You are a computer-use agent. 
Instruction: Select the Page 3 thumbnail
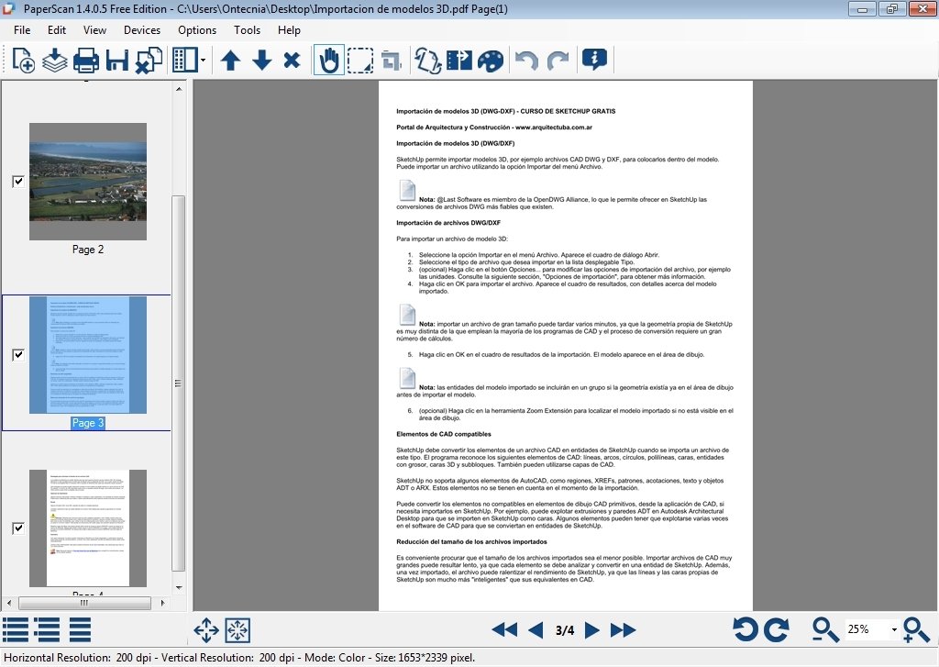(x=88, y=355)
